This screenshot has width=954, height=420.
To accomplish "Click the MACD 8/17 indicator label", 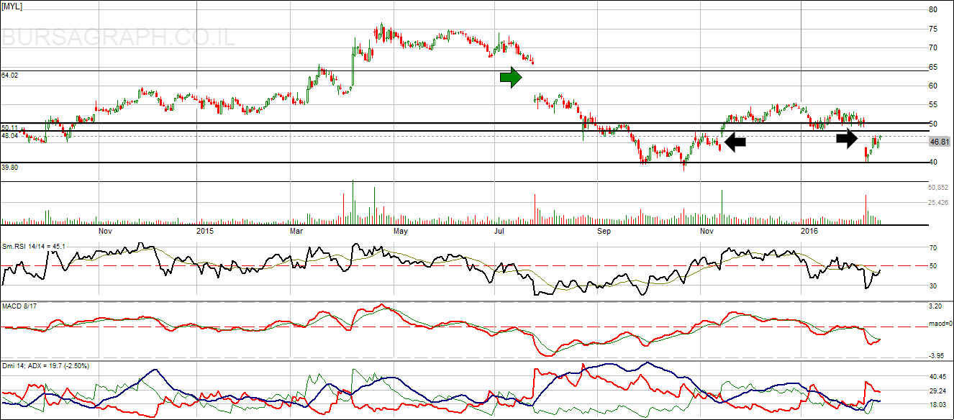I will 18,307.
